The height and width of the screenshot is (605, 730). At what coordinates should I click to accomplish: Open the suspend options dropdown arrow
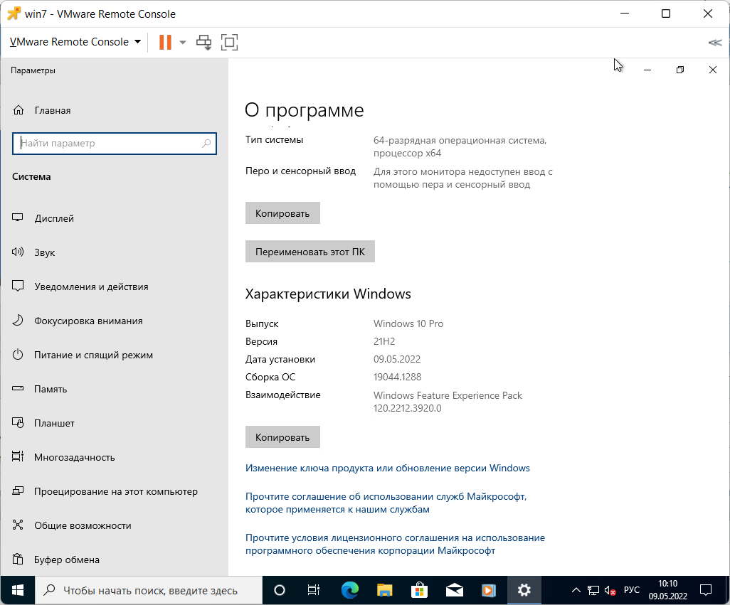pos(181,42)
